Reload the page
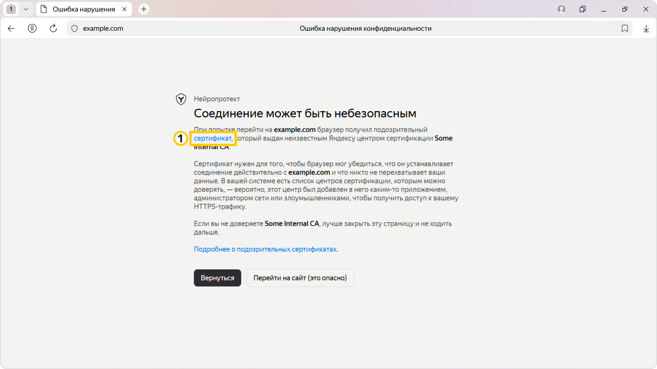The width and height of the screenshot is (657, 369). pyautogui.click(x=53, y=28)
